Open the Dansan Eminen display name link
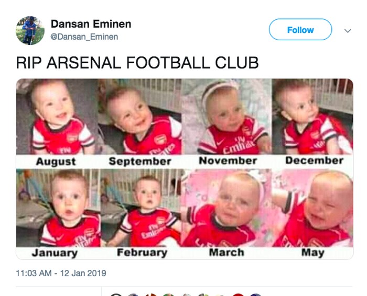The width and height of the screenshot is (367, 296). point(91,24)
